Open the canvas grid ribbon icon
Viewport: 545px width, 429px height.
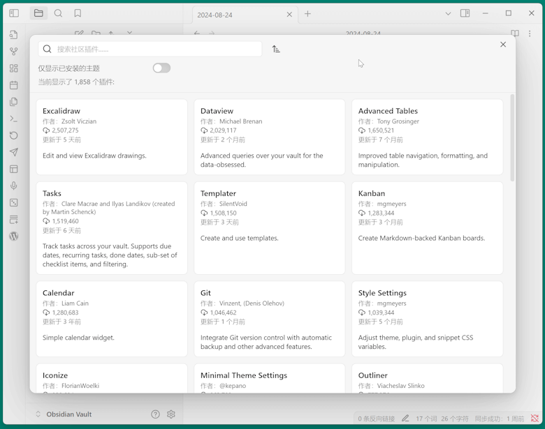13,68
